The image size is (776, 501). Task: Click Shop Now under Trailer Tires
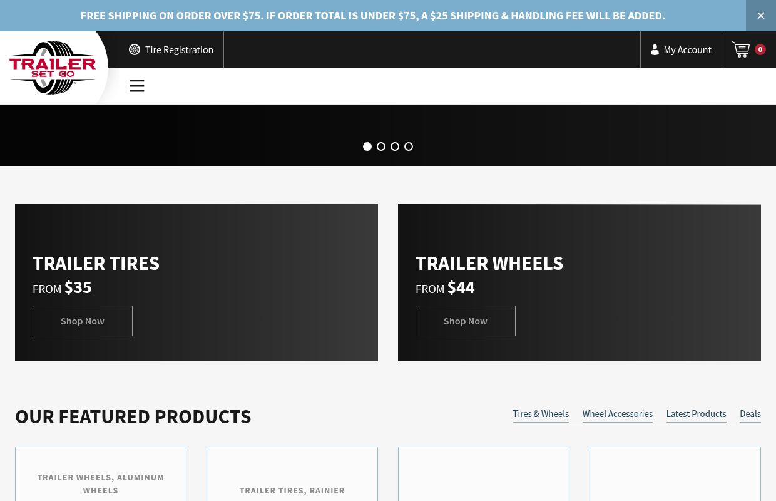pyautogui.click(x=82, y=321)
